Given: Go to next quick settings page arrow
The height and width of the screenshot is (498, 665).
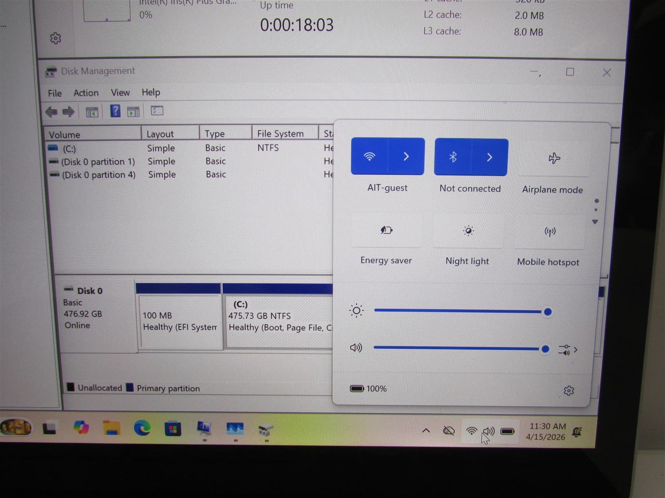Looking at the screenshot, I should coord(595,222).
